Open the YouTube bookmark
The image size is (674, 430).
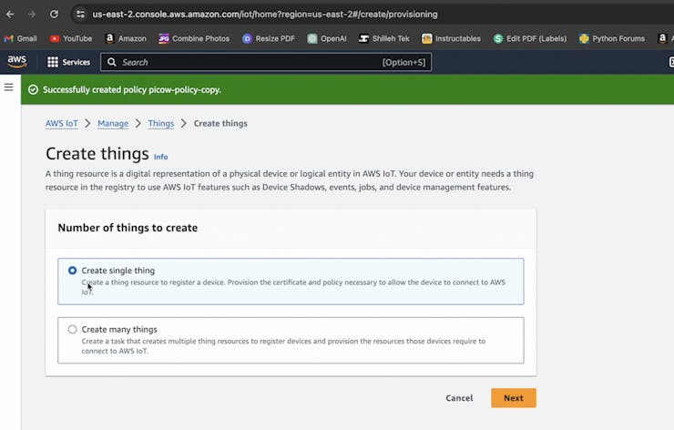71,38
